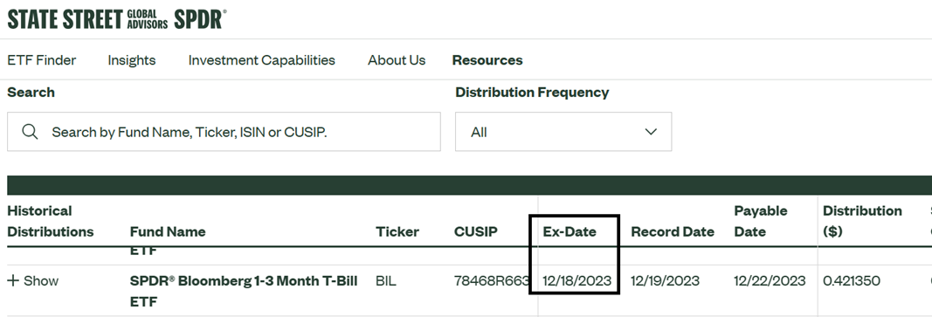
Task: Click the Search label above the search field
Action: coord(31,93)
